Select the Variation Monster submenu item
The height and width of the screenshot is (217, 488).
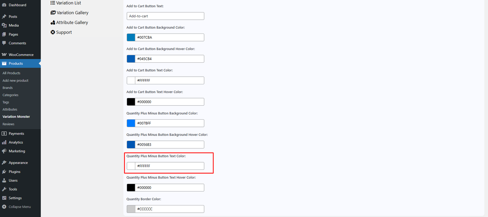point(16,117)
